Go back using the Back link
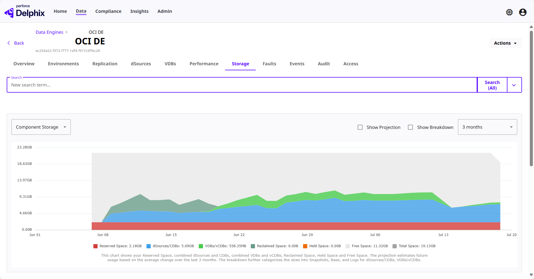Screen dimensions: 534x279 (19, 43)
